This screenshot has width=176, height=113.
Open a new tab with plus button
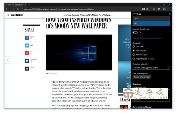click(x=29, y=5)
